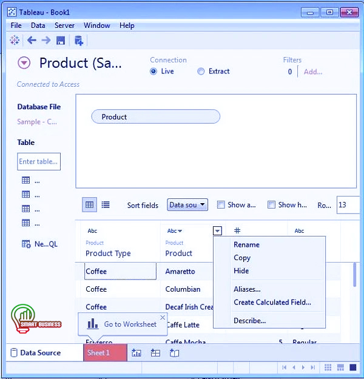Click the Product table pill on canvas

point(155,117)
